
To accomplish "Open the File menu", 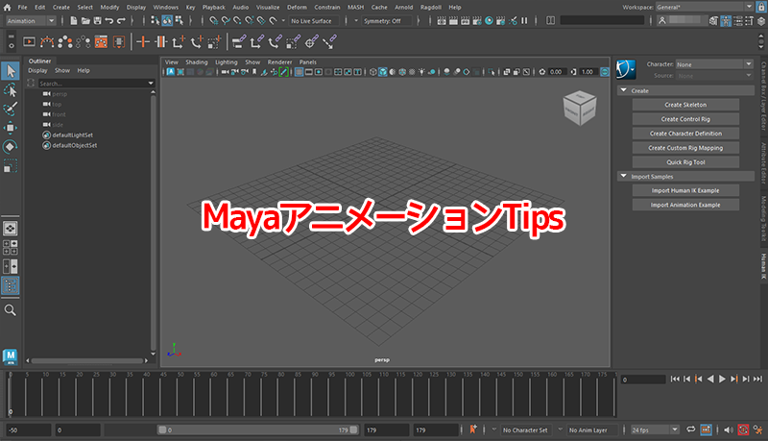I will click(22, 7).
